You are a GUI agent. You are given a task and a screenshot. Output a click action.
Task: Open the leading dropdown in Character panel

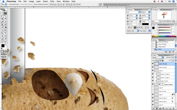point(149,16)
